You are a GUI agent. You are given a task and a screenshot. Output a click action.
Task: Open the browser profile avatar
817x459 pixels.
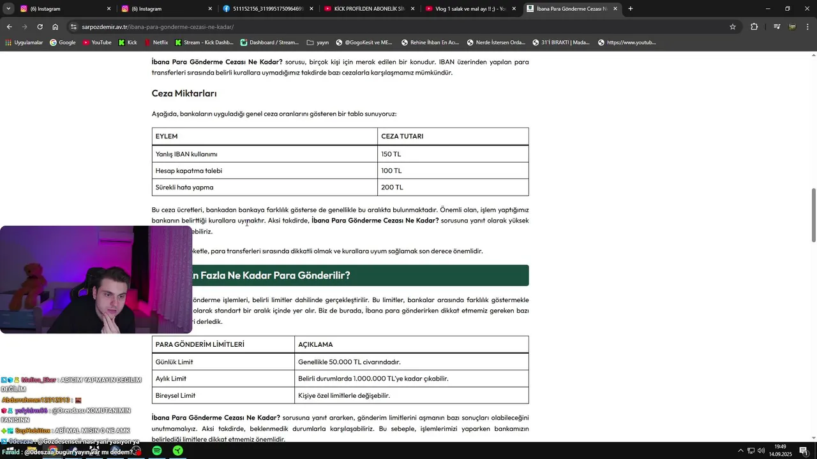coord(792,27)
